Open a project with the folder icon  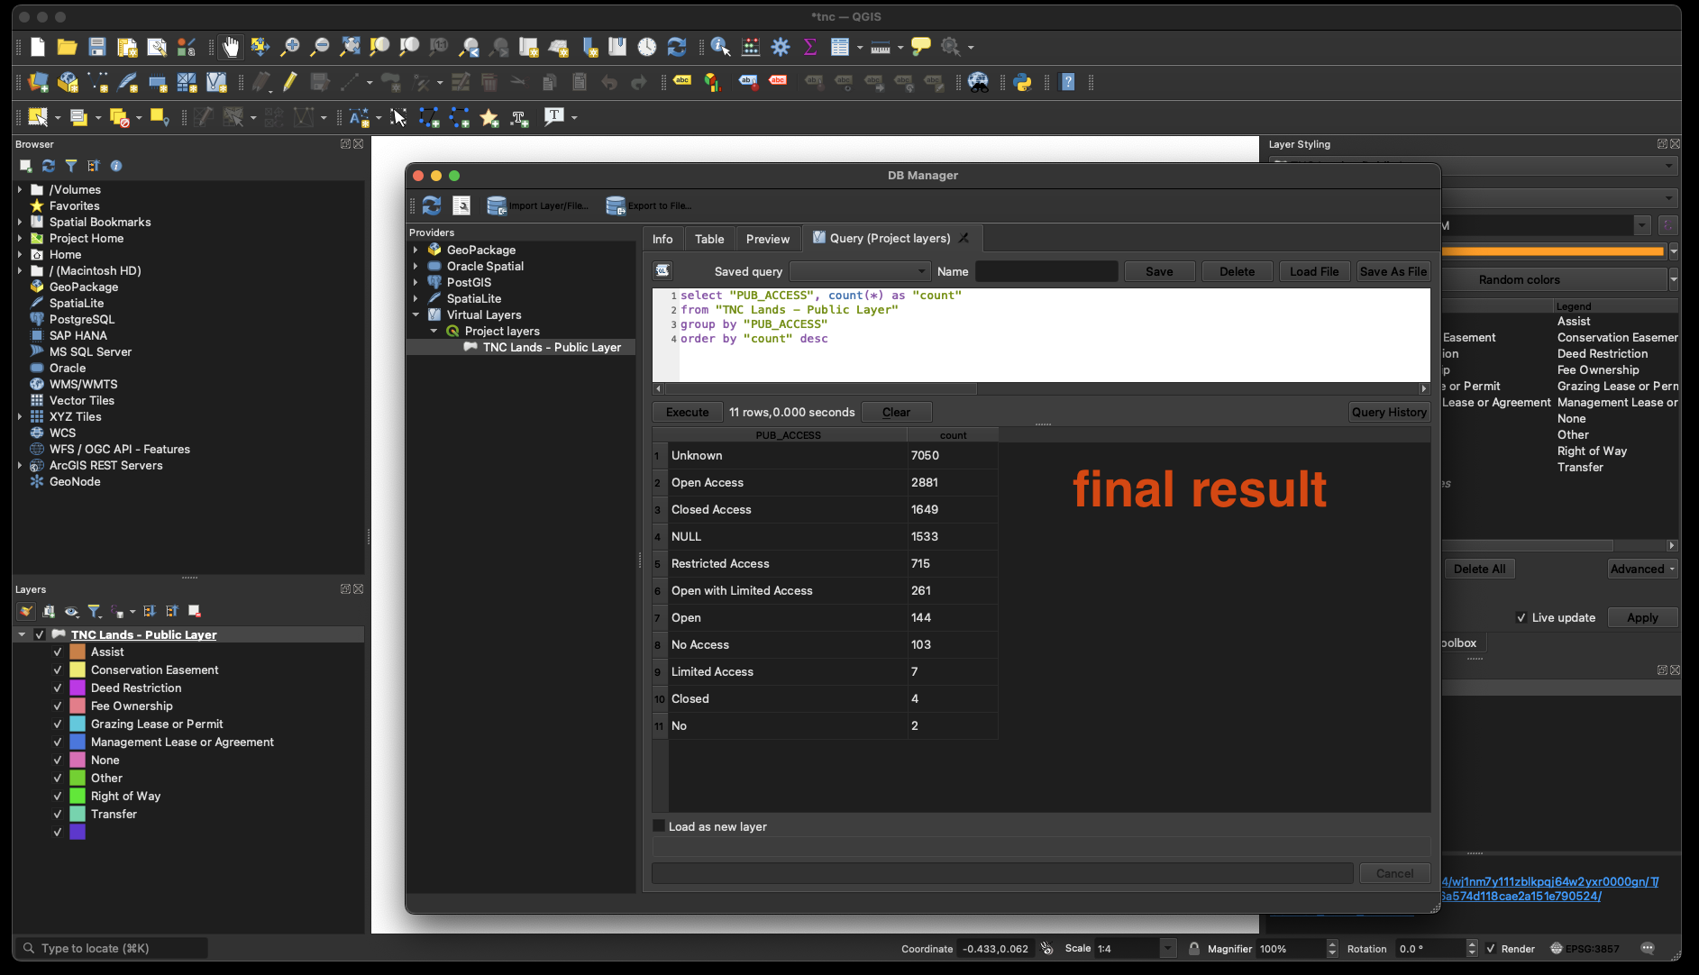[67, 47]
